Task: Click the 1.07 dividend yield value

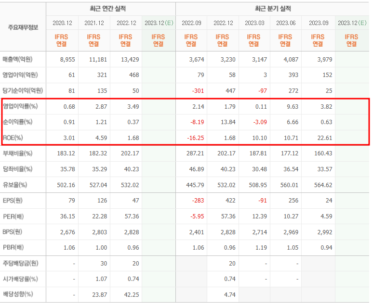Action: tap(101, 279)
